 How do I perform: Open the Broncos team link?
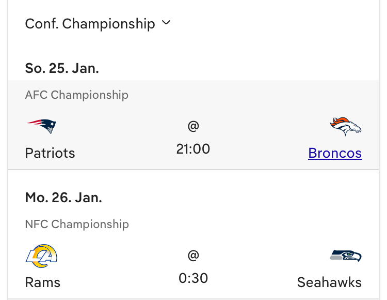335,153
